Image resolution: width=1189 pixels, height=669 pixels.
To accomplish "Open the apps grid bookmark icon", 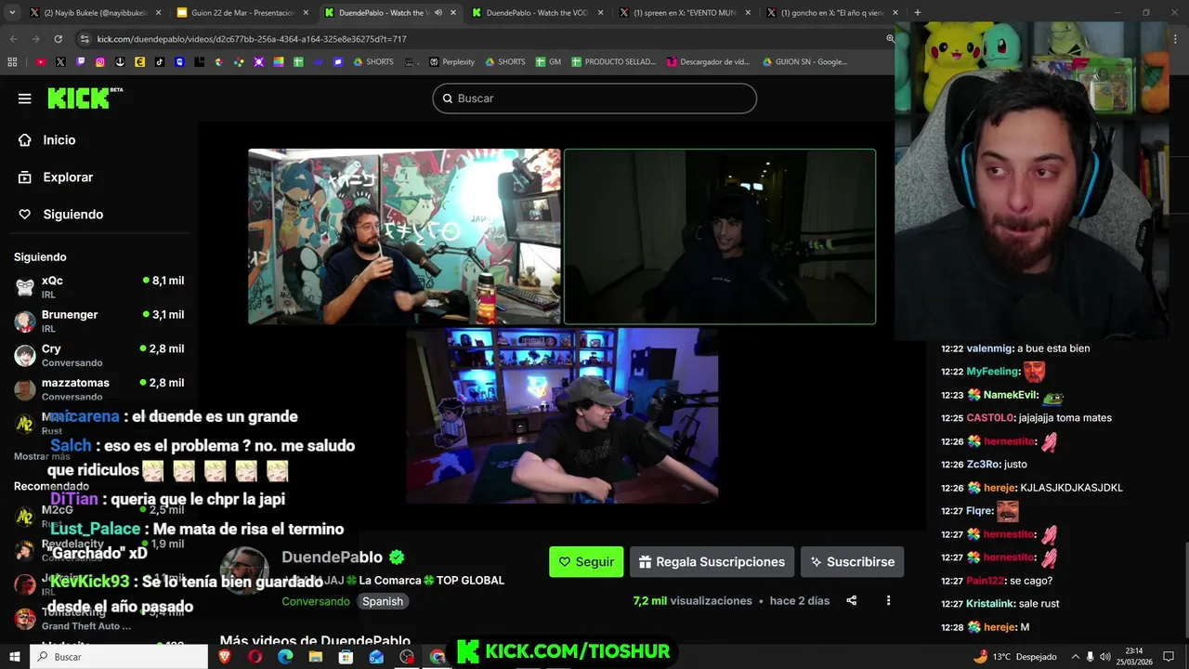I will (x=12, y=62).
